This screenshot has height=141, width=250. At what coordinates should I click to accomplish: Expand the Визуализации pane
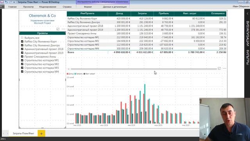[x=247, y=34]
